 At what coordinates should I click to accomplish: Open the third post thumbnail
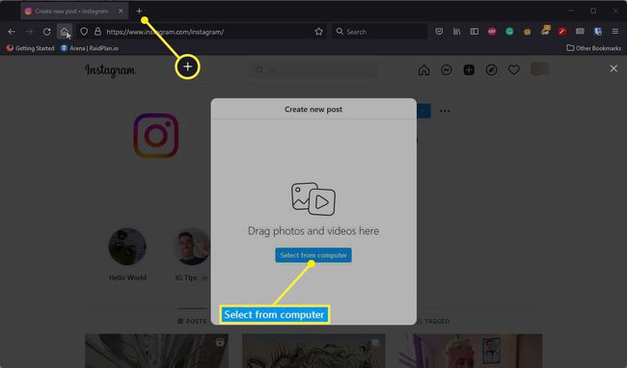471,351
